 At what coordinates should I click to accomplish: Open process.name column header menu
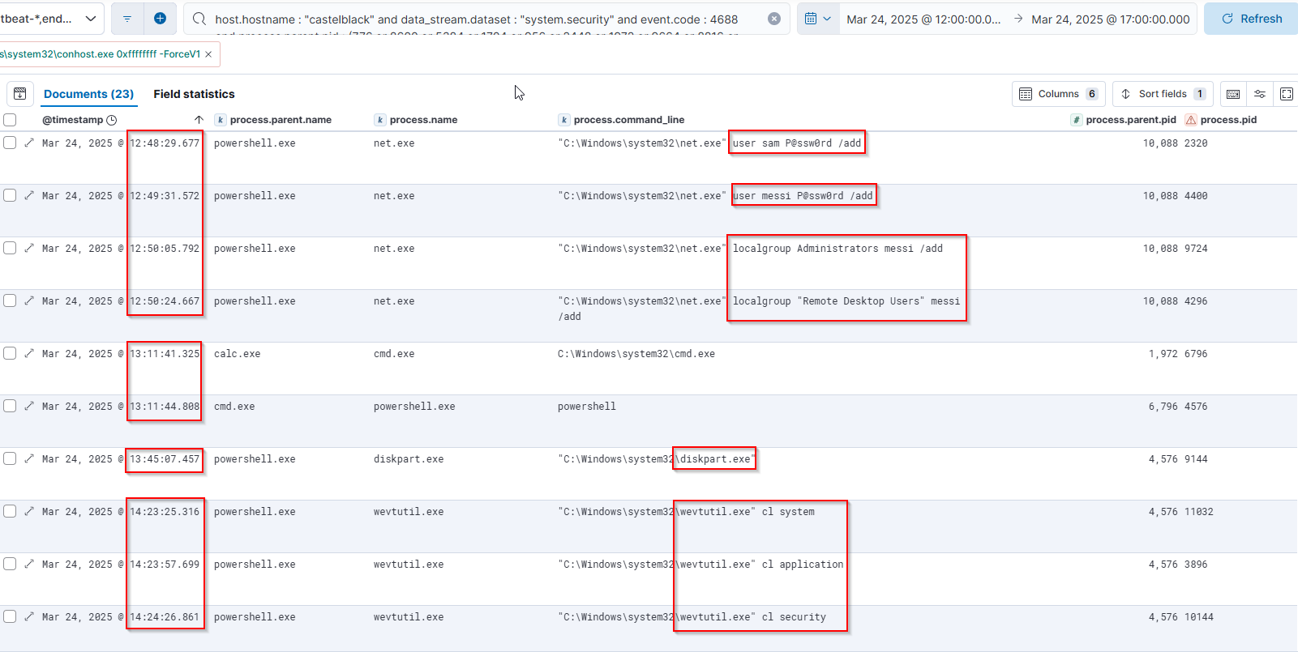[x=423, y=120]
